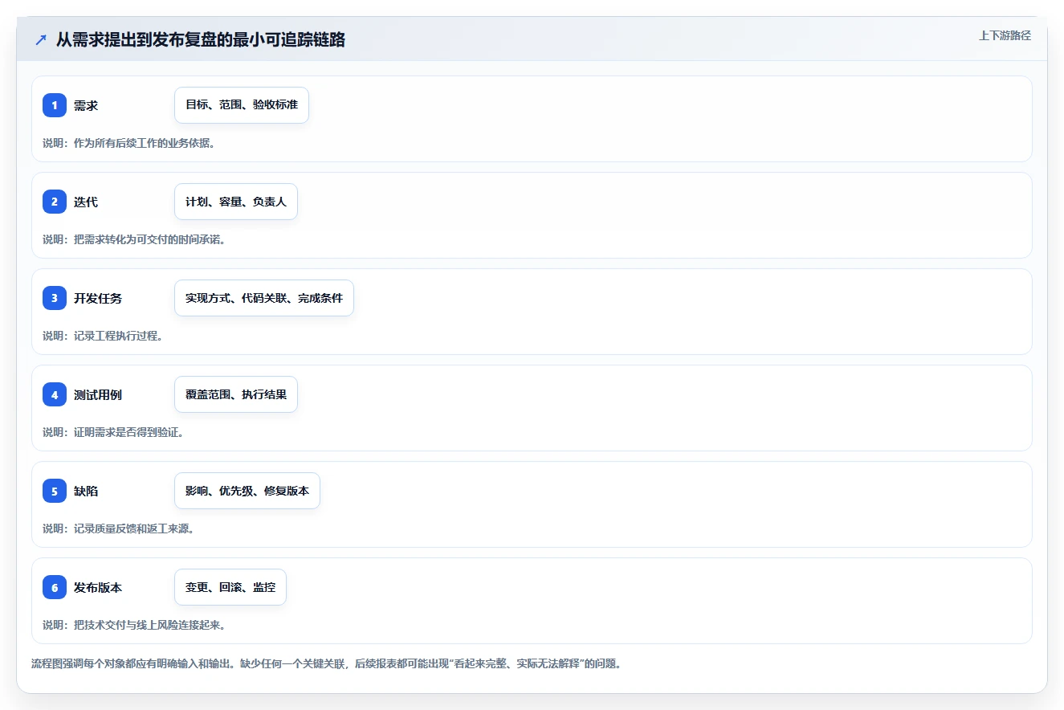The height and width of the screenshot is (710, 1064).
Task: Click the number 5 badge for 缺陷
Action: coord(55,491)
